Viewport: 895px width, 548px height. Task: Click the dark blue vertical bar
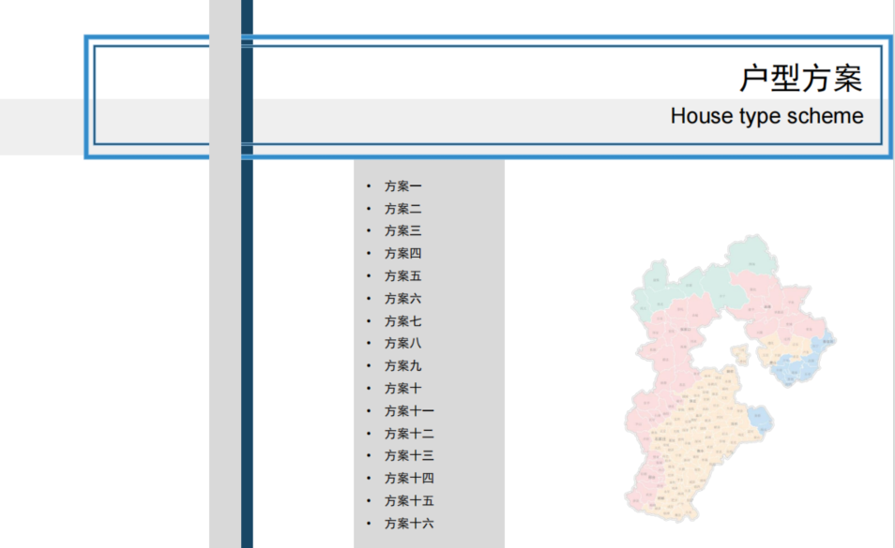[x=247, y=356]
